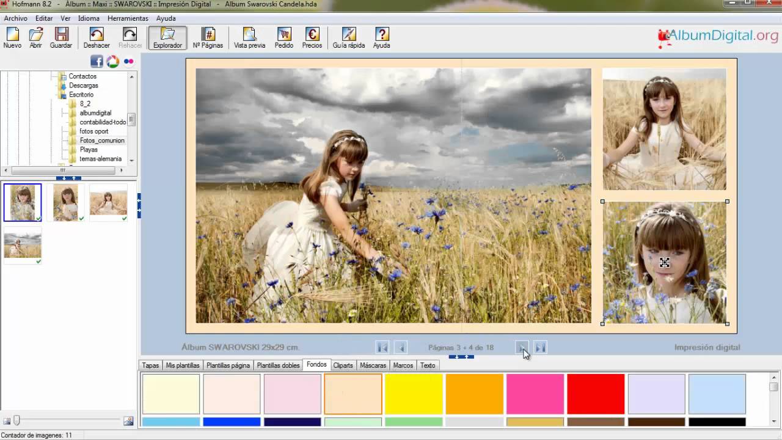Open the Archivo menu

(16, 18)
